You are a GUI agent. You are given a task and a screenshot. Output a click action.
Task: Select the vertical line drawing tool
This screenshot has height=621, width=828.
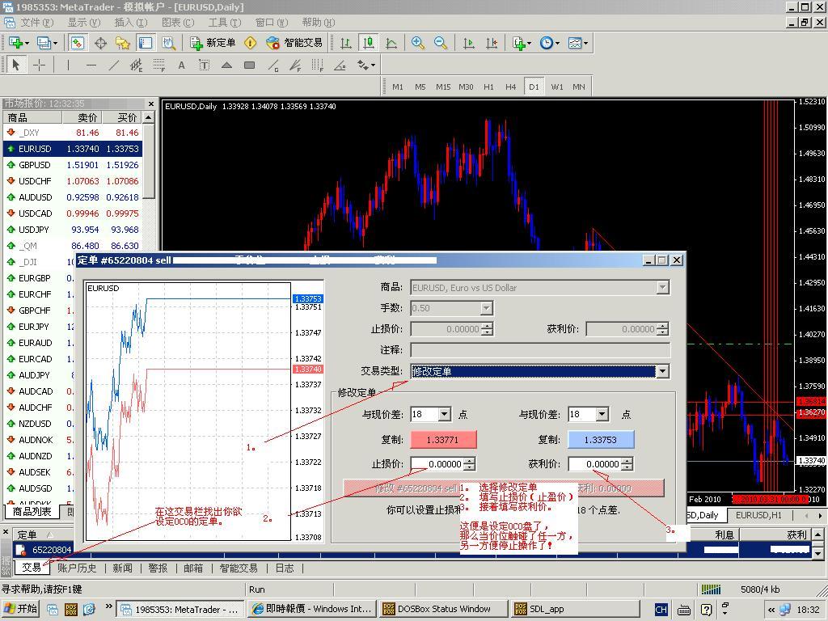tap(68, 65)
